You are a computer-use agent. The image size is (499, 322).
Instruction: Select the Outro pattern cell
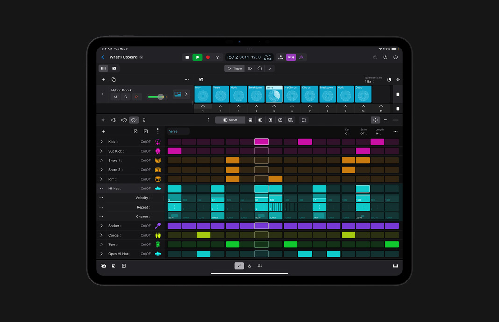pos(363,94)
